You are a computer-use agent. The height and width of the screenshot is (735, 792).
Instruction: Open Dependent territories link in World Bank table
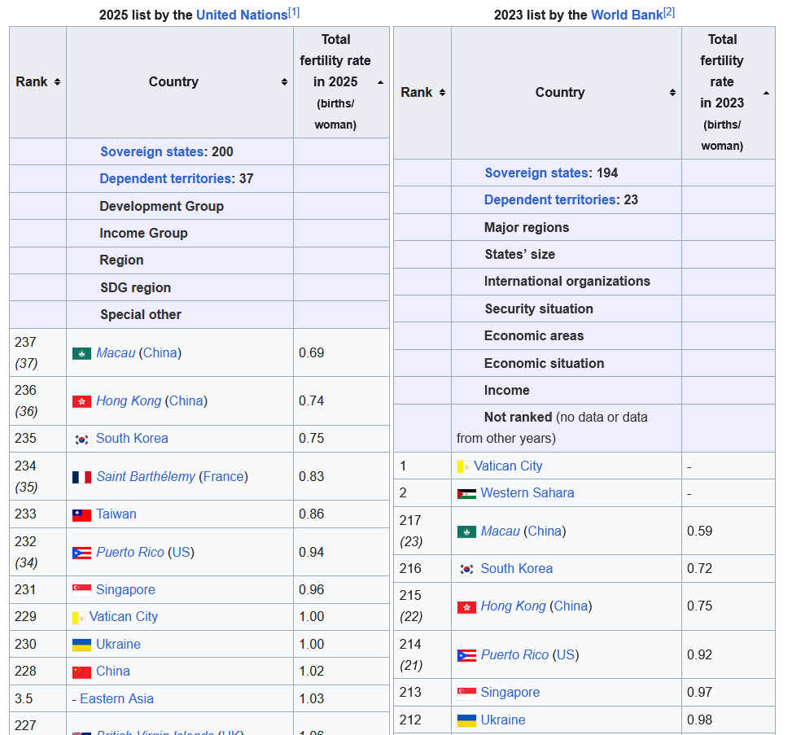pyautogui.click(x=549, y=200)
